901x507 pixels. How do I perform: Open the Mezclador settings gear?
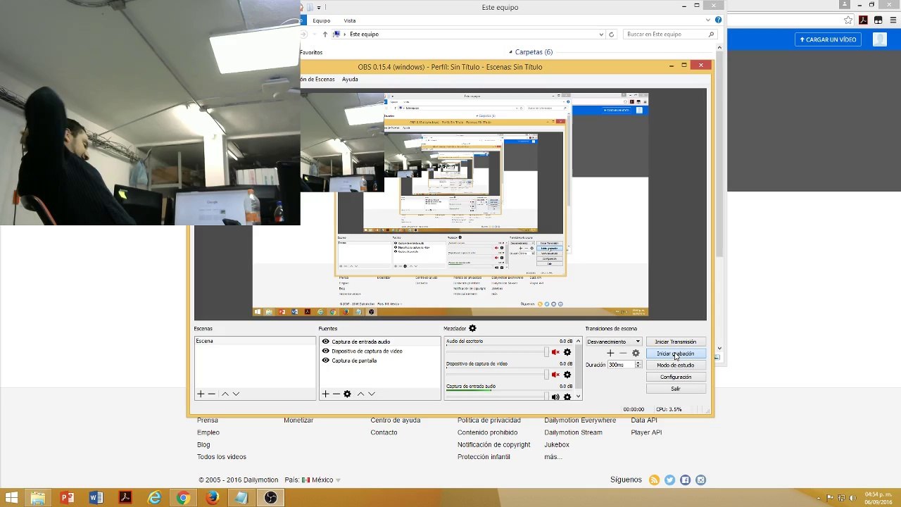[472, 328]
